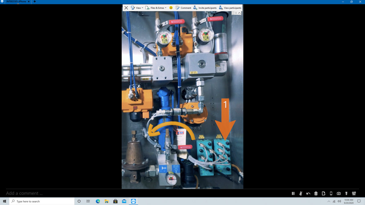Click the smiley emoji icon
This screenshot has height=205, width=365.
pos(171,8)
